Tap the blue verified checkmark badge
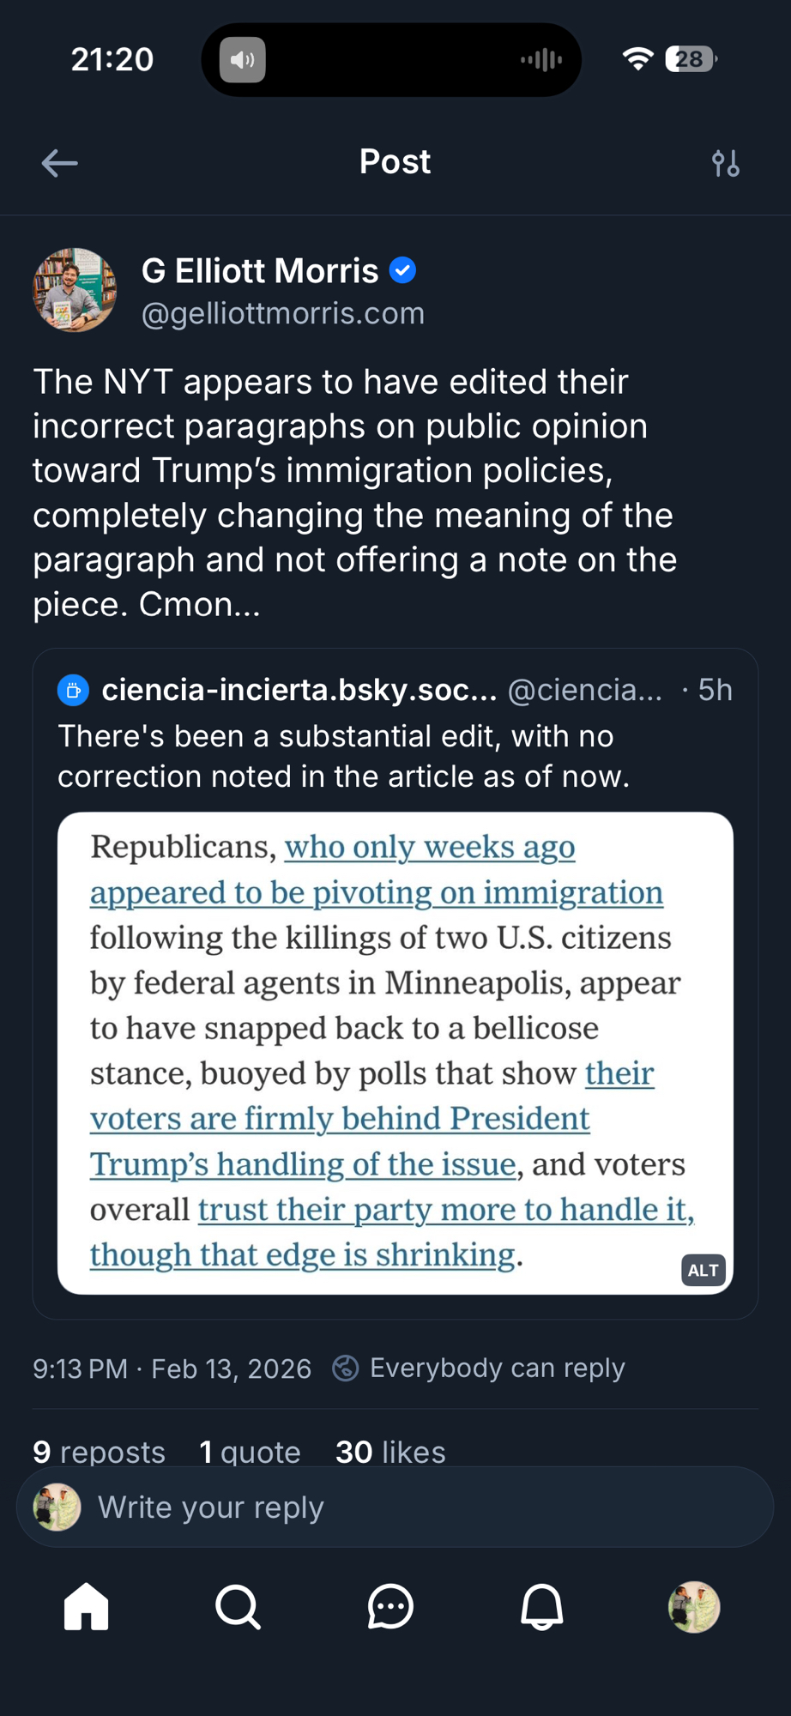This screenshot has width=791, height=1716. pos(402,271)
